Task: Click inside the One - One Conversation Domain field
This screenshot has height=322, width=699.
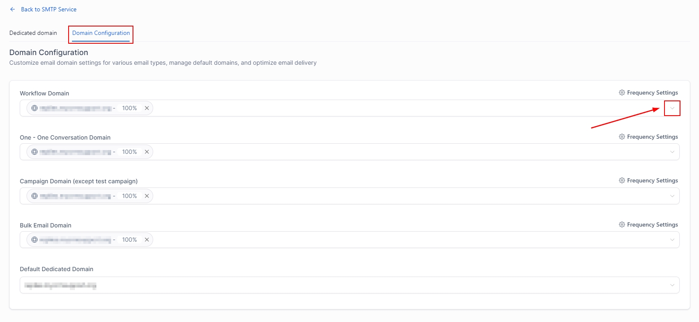Action: [x=350, y=152]
